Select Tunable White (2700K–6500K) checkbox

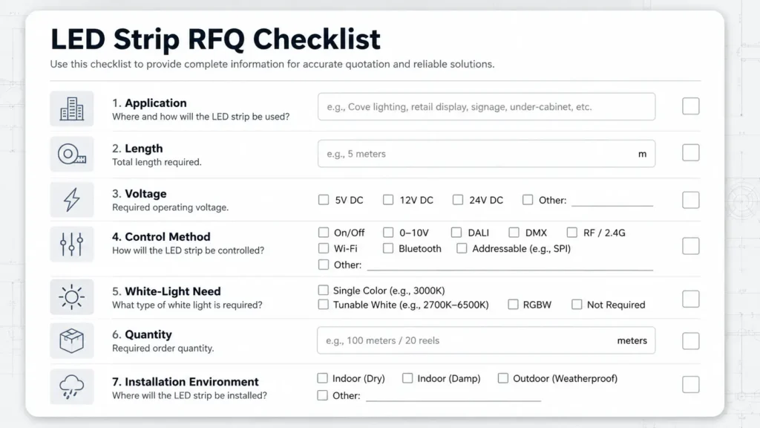[323, 305]
